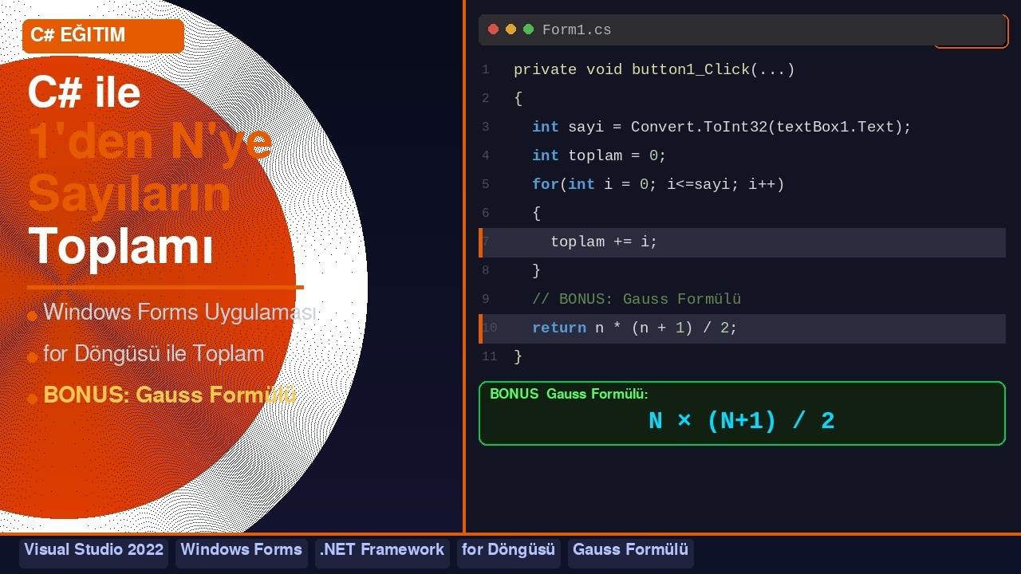
Task: Click the yellow "BONUS: Gauss Formülü" bullet text
Action: tap(170, 395)
